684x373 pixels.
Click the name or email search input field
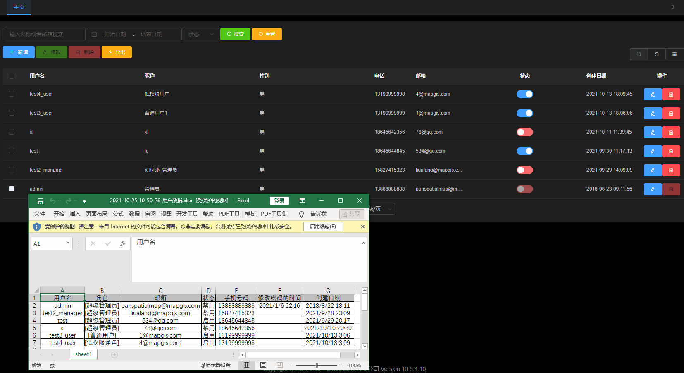tap(44, 34)
